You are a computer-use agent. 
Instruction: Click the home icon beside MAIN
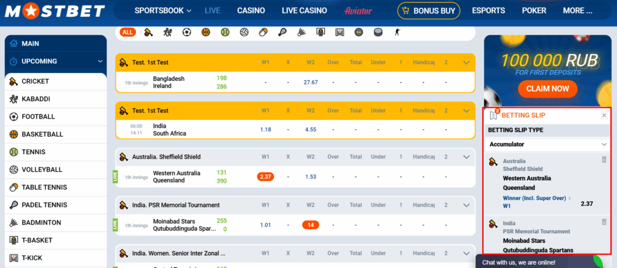(14, 44)
